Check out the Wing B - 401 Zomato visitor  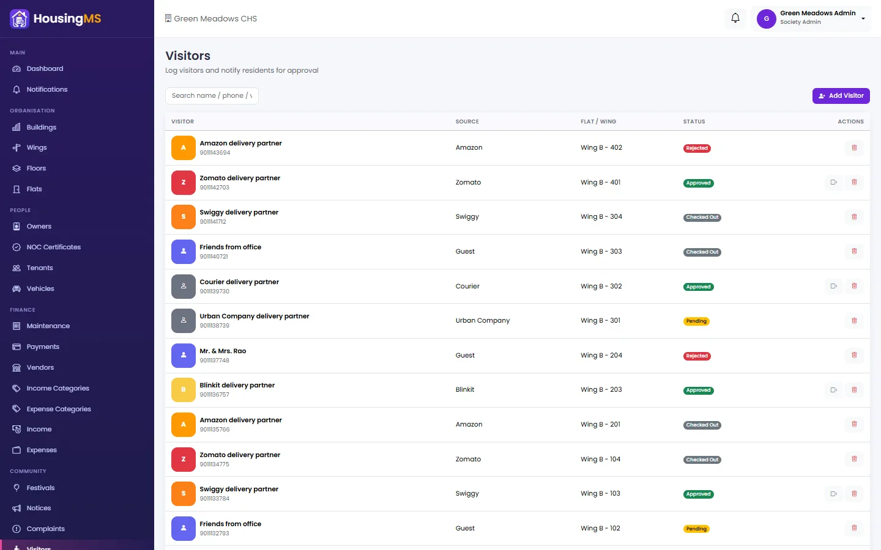(x=833, y=182)
